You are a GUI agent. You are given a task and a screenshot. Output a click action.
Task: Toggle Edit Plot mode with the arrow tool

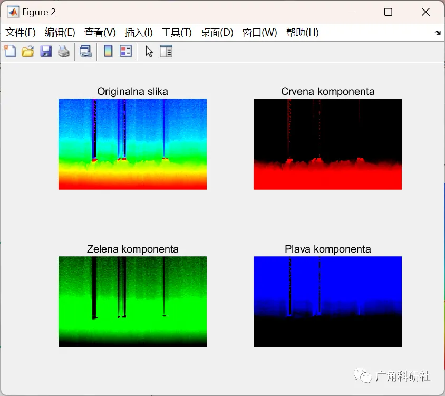coord(148,51)
